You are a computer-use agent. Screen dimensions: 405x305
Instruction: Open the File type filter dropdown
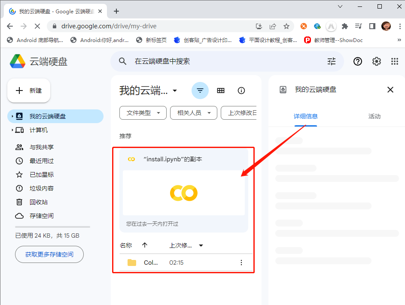(143, 113)
